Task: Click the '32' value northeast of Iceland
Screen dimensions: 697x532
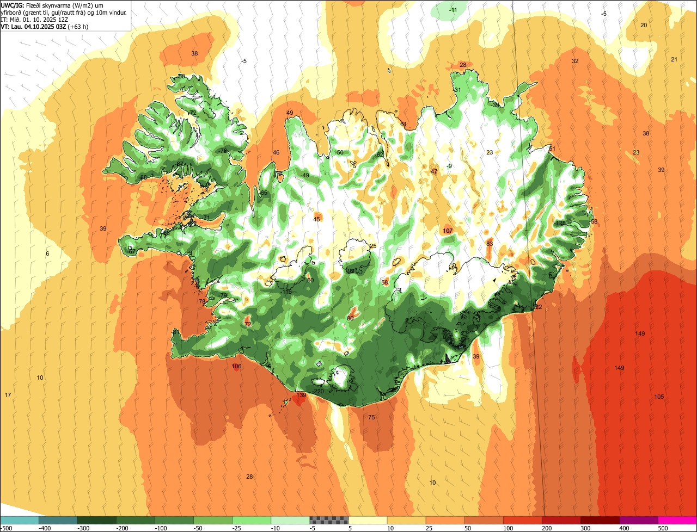Action: pyautogui.click(x=575, y=61)
